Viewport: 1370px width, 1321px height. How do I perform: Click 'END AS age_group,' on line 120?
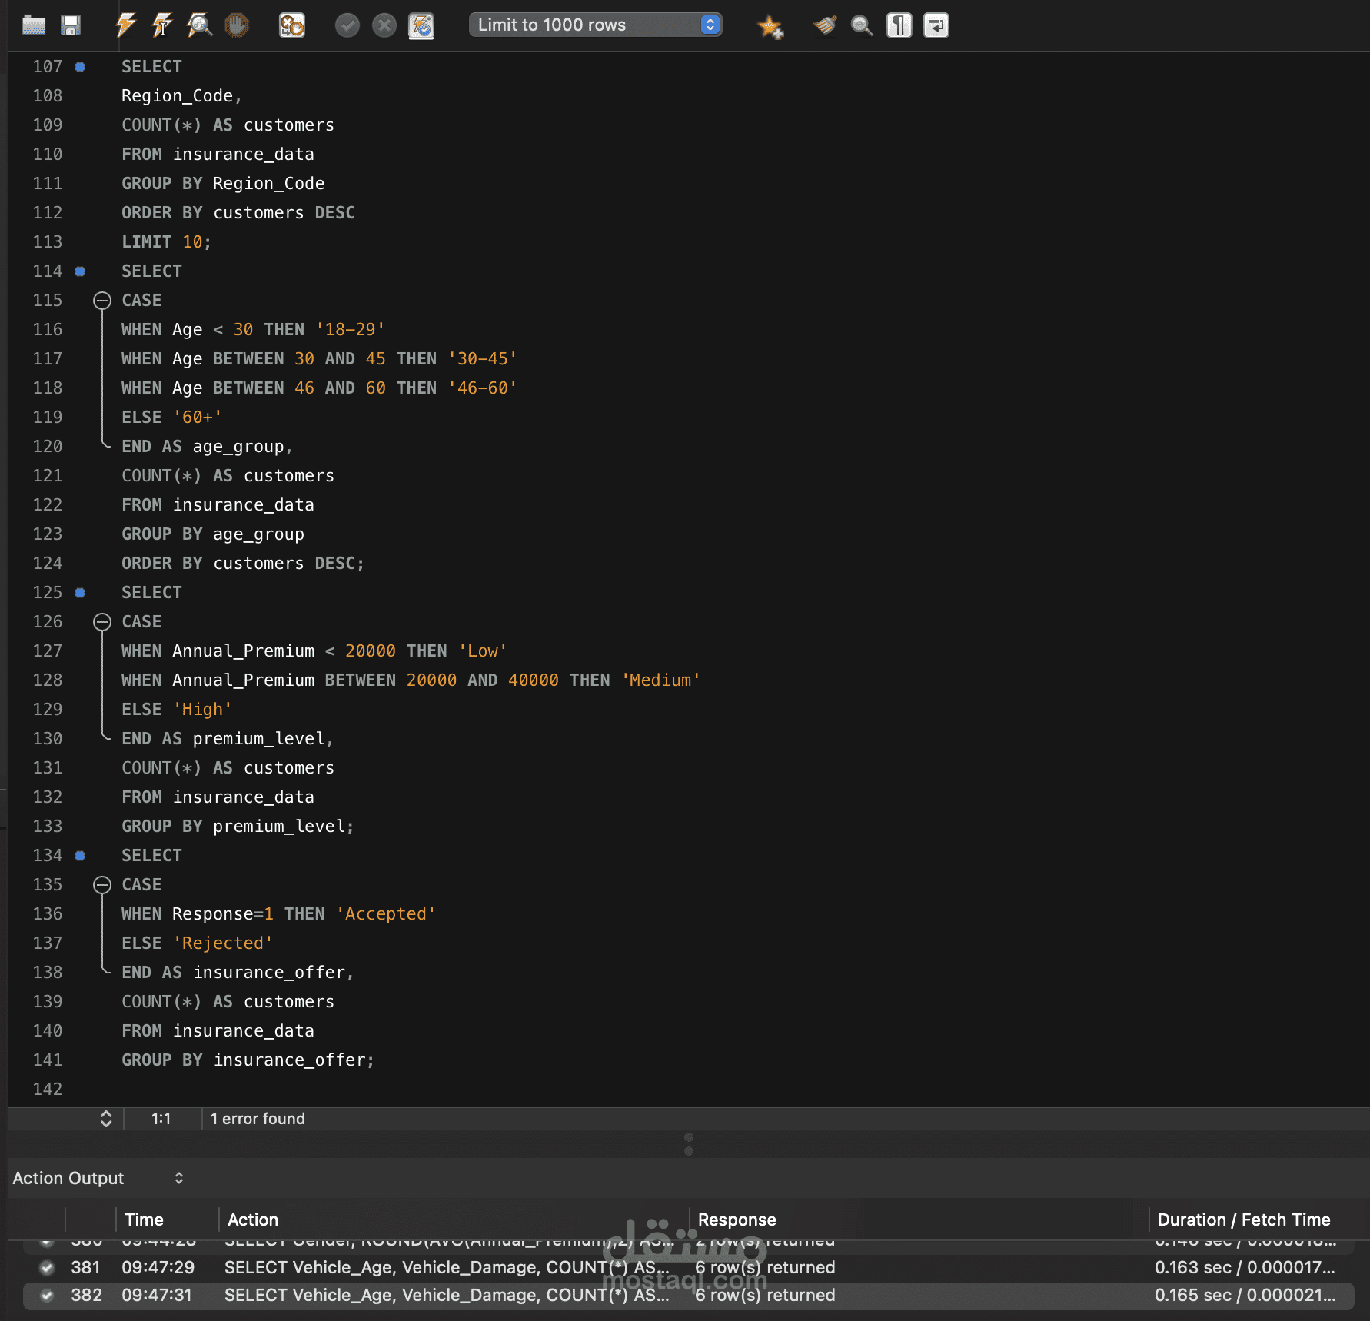(x=208, y=447)
